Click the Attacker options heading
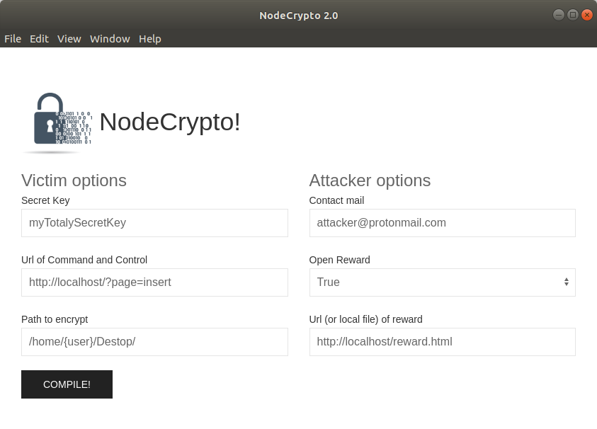The height and width of the screenshot is (429, 597). tap(370, 181)
